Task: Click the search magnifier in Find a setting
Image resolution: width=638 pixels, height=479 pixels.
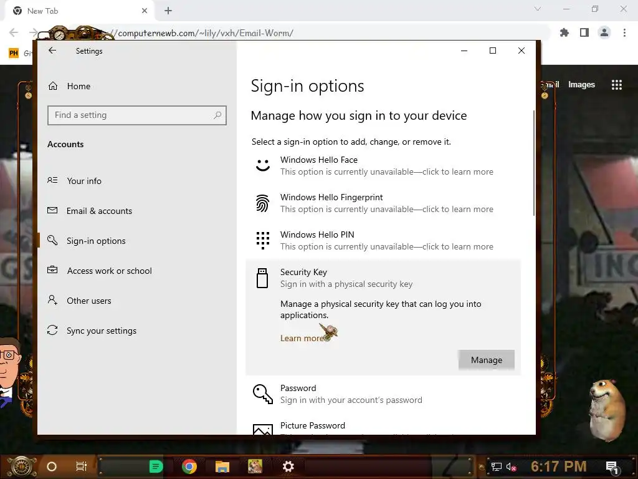Action: tap(217, 115)
